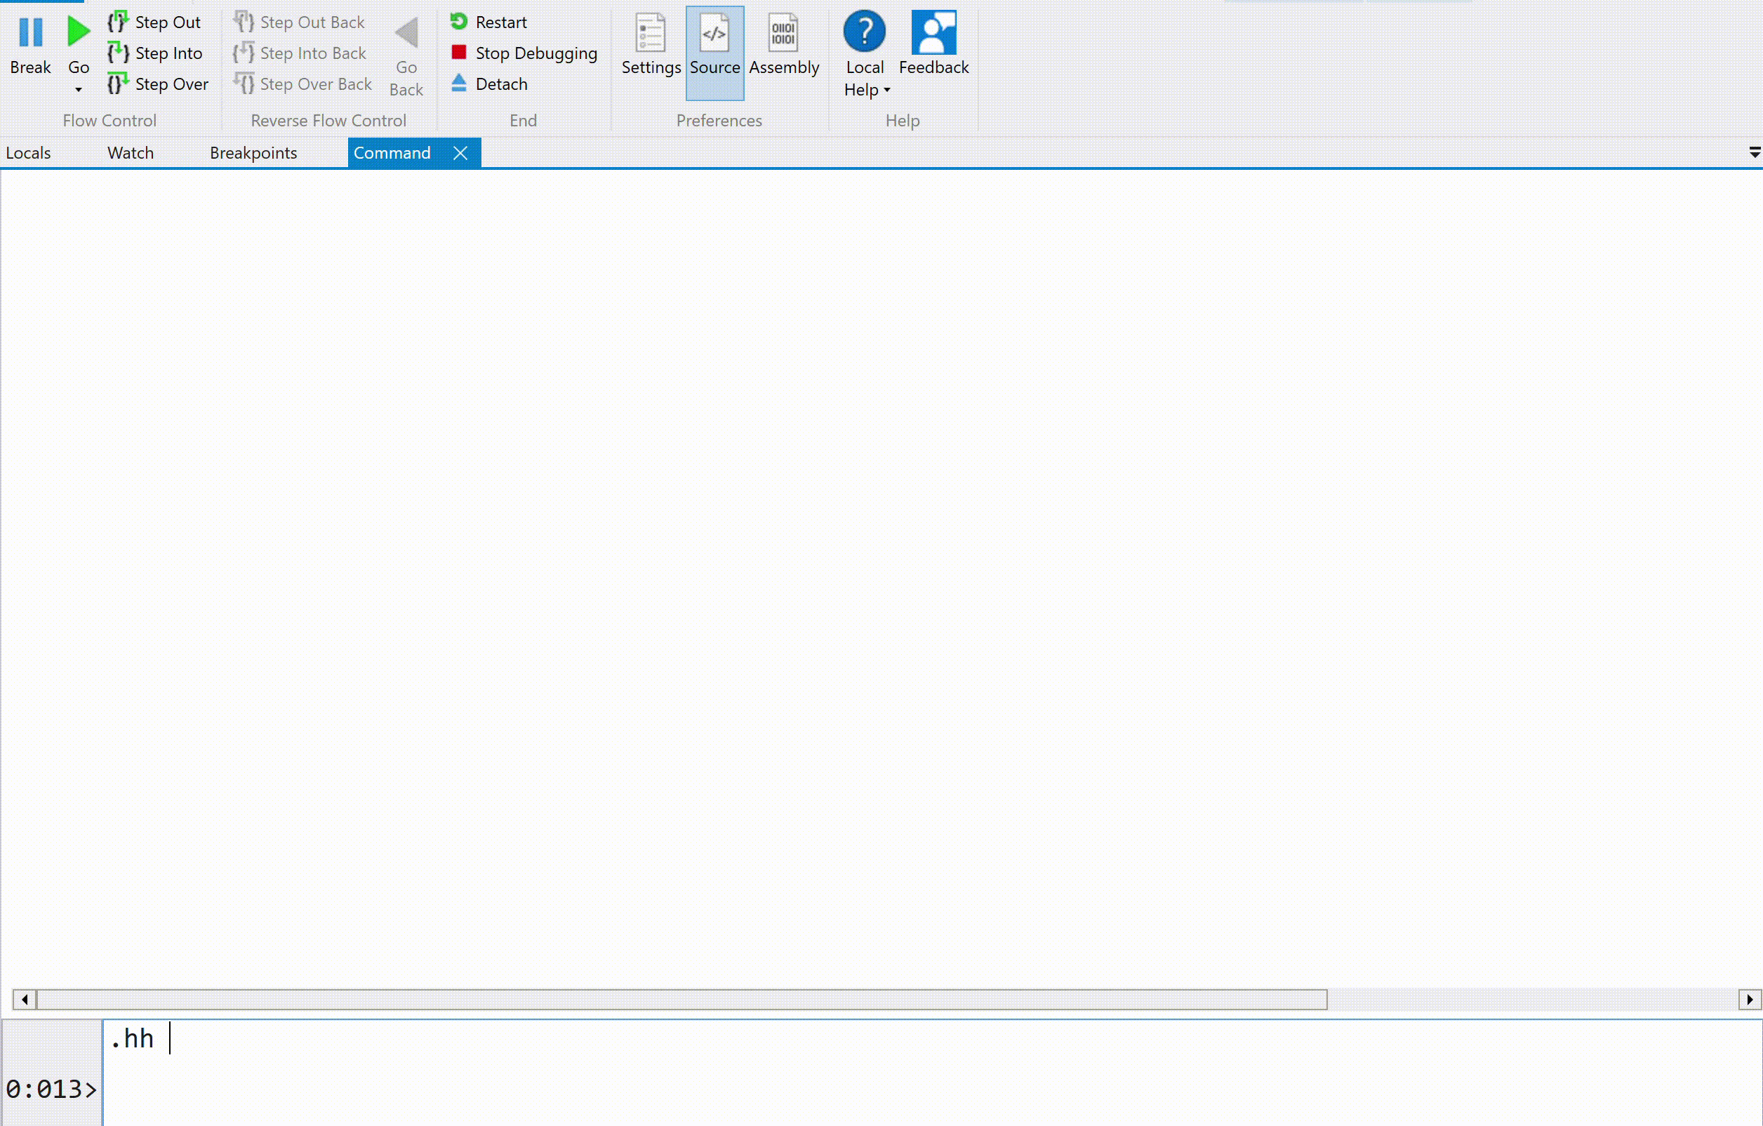Screen dimensions: 1763x1126
Task: Click the Step Into icon
Action: click(117, 53)
